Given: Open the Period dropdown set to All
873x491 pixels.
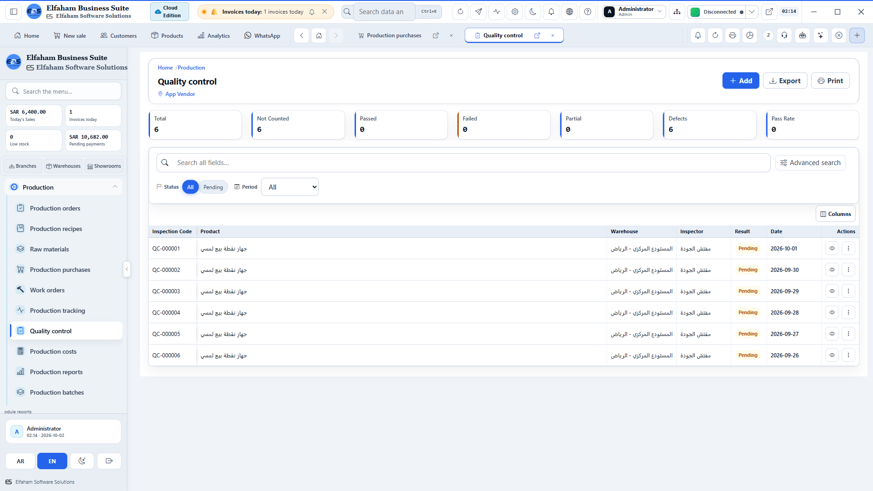Looking at the screenshot, I should click(290, 187).
